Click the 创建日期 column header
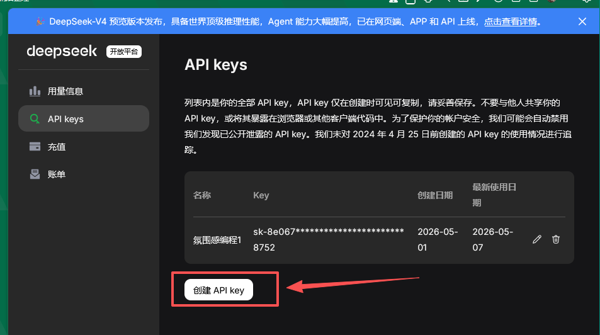The height and width of the screenshot is (335, 600). (x=435, y=195)
